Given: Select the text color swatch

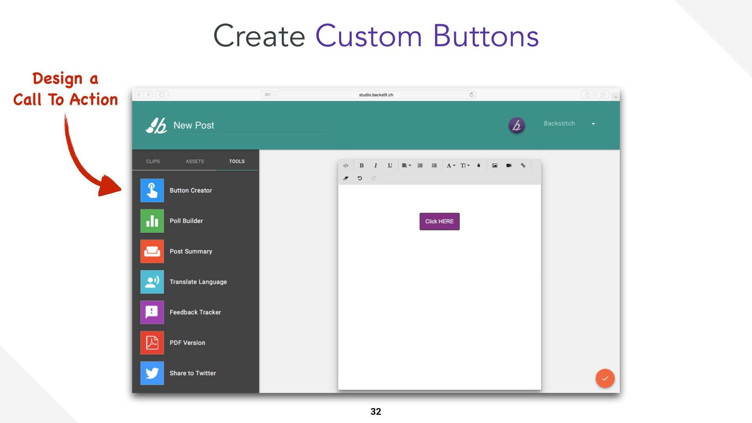Looking at the screenshot, I should tap(479, 165).
